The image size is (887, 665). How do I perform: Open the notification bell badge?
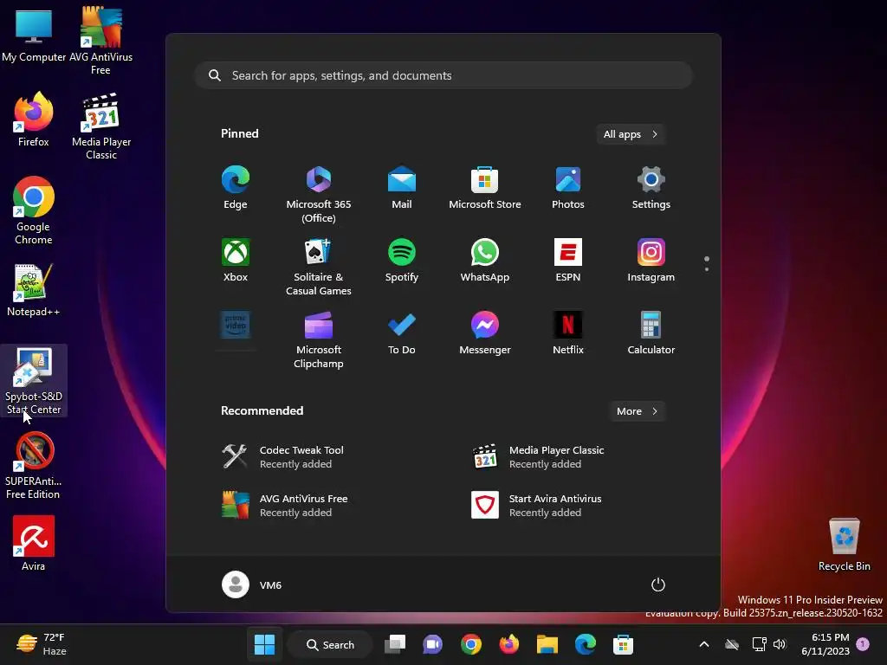click(x=863, y=643)
